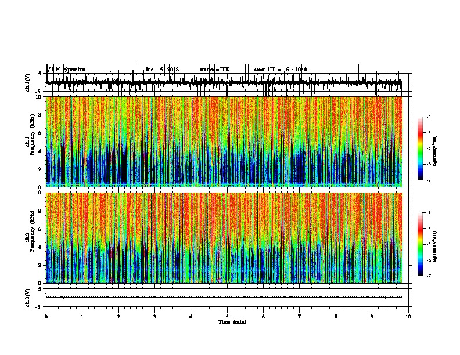Click the time axis tick label "3"
460x355 pixels.
point(154,317)
